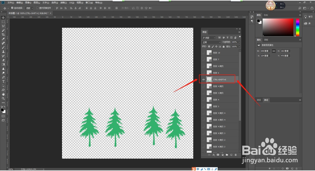Switch to the 路径 tab
The image size is (315, 171).
pyautogui.click(x=266, y=100)
